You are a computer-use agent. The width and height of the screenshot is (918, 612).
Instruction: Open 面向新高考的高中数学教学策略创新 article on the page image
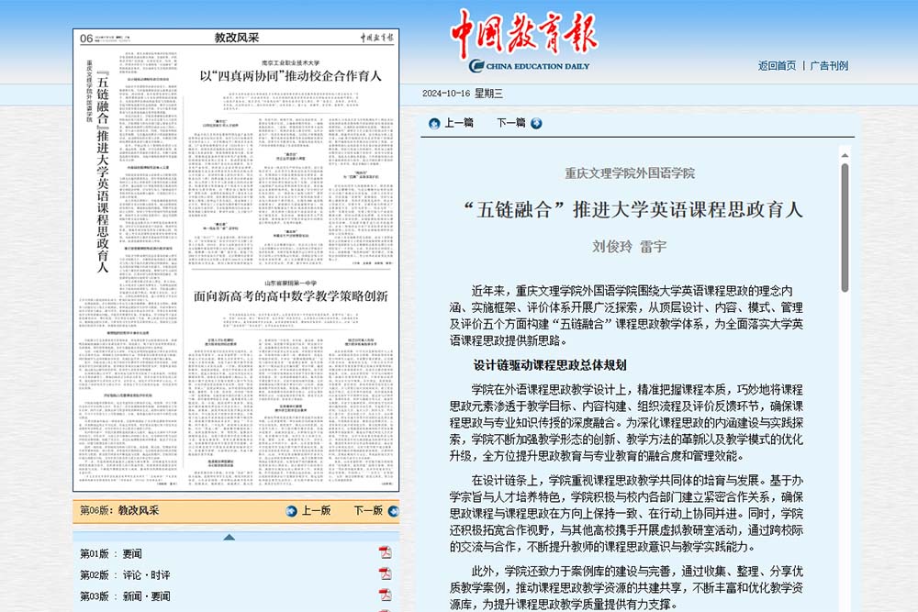(x=290, y=296)
